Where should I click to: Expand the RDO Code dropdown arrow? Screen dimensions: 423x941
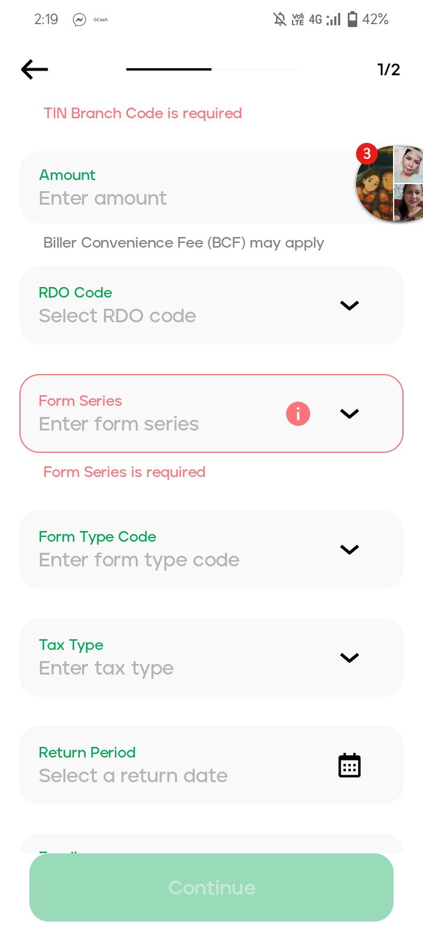click(350, 305)
